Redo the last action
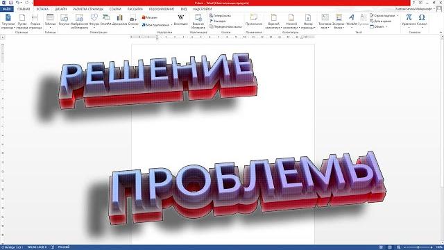This screenshot has width=444, height=250. [27, 3]
